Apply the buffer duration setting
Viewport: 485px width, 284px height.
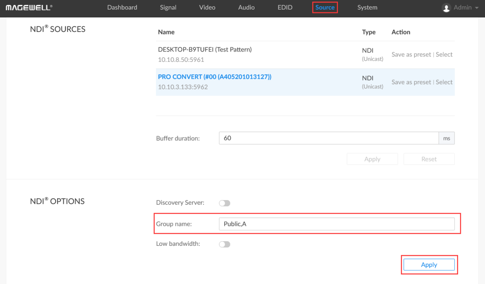(372, 159)
